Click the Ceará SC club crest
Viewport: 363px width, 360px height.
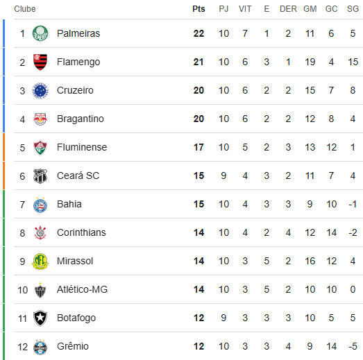(x=40, y=175)
